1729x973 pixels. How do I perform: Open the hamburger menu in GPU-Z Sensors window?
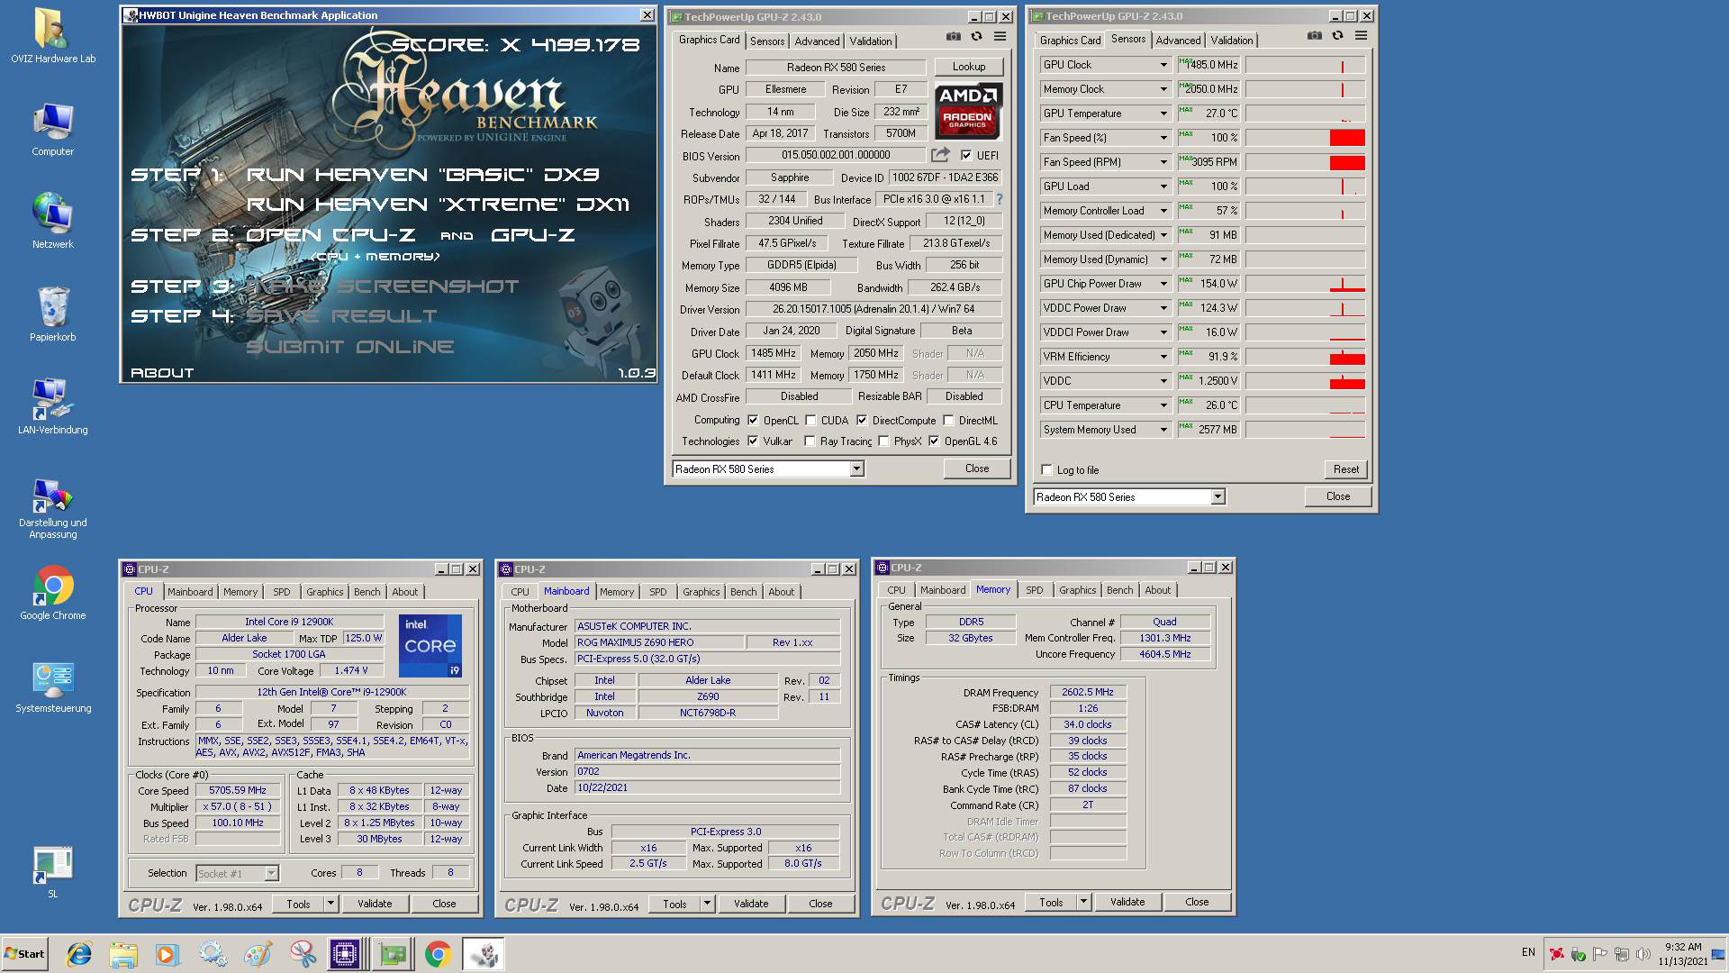click(1361, 36)
